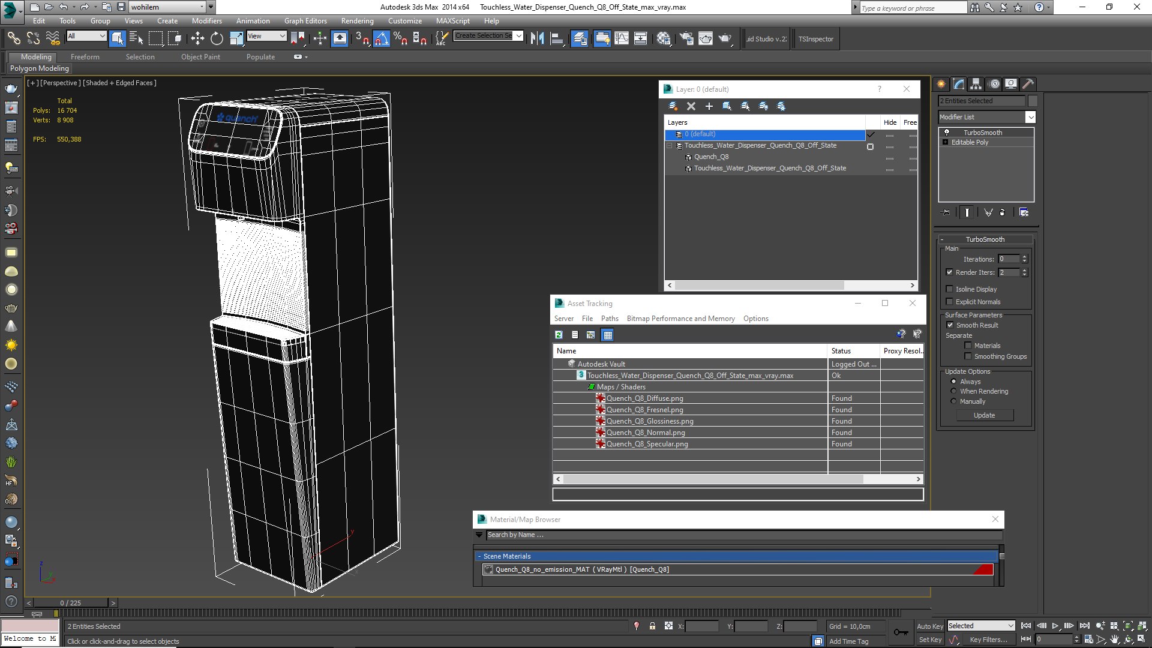Open the Rendering menu
The height and width of the screenshot is (648, 1152).
(x=357, y=20)
